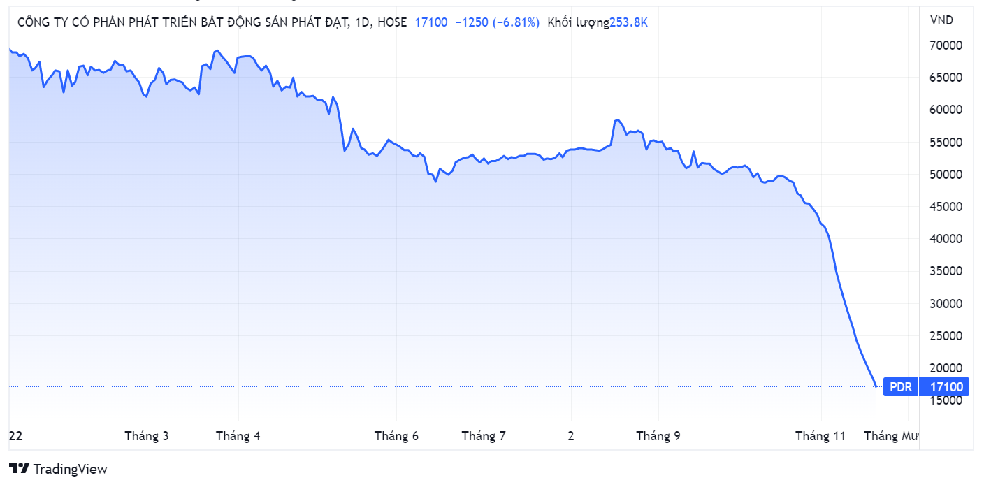Click the blue 17100 price axis tag
This screenshot has height=487, width=984.
click(x=944, y=387)
